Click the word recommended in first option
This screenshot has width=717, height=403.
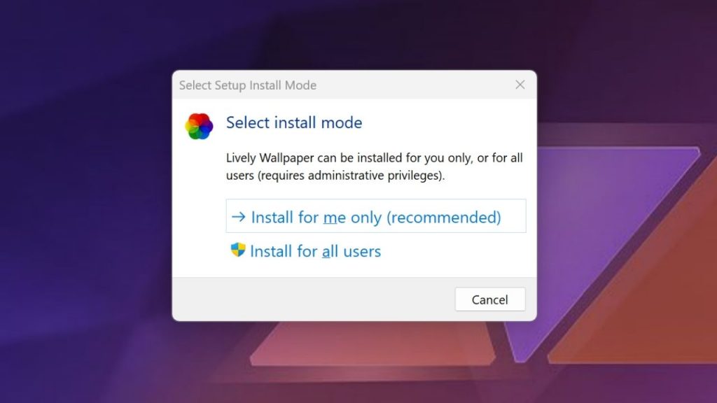tap(443, 217)
